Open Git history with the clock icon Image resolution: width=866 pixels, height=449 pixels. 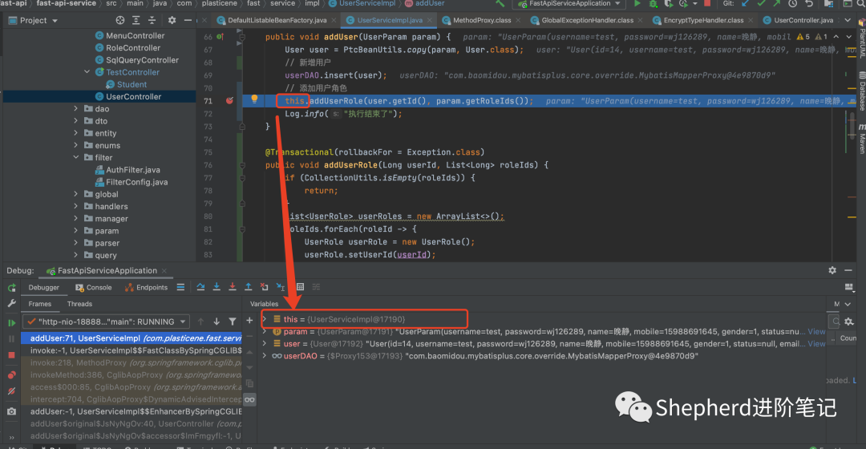click(x=792, y=3)
